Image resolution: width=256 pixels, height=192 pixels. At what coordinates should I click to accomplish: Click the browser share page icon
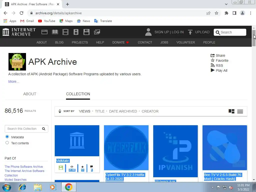point(208,13)
